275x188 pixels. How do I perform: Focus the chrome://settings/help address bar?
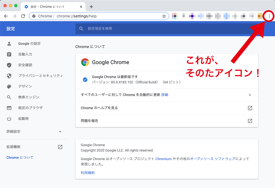[99, 16]
